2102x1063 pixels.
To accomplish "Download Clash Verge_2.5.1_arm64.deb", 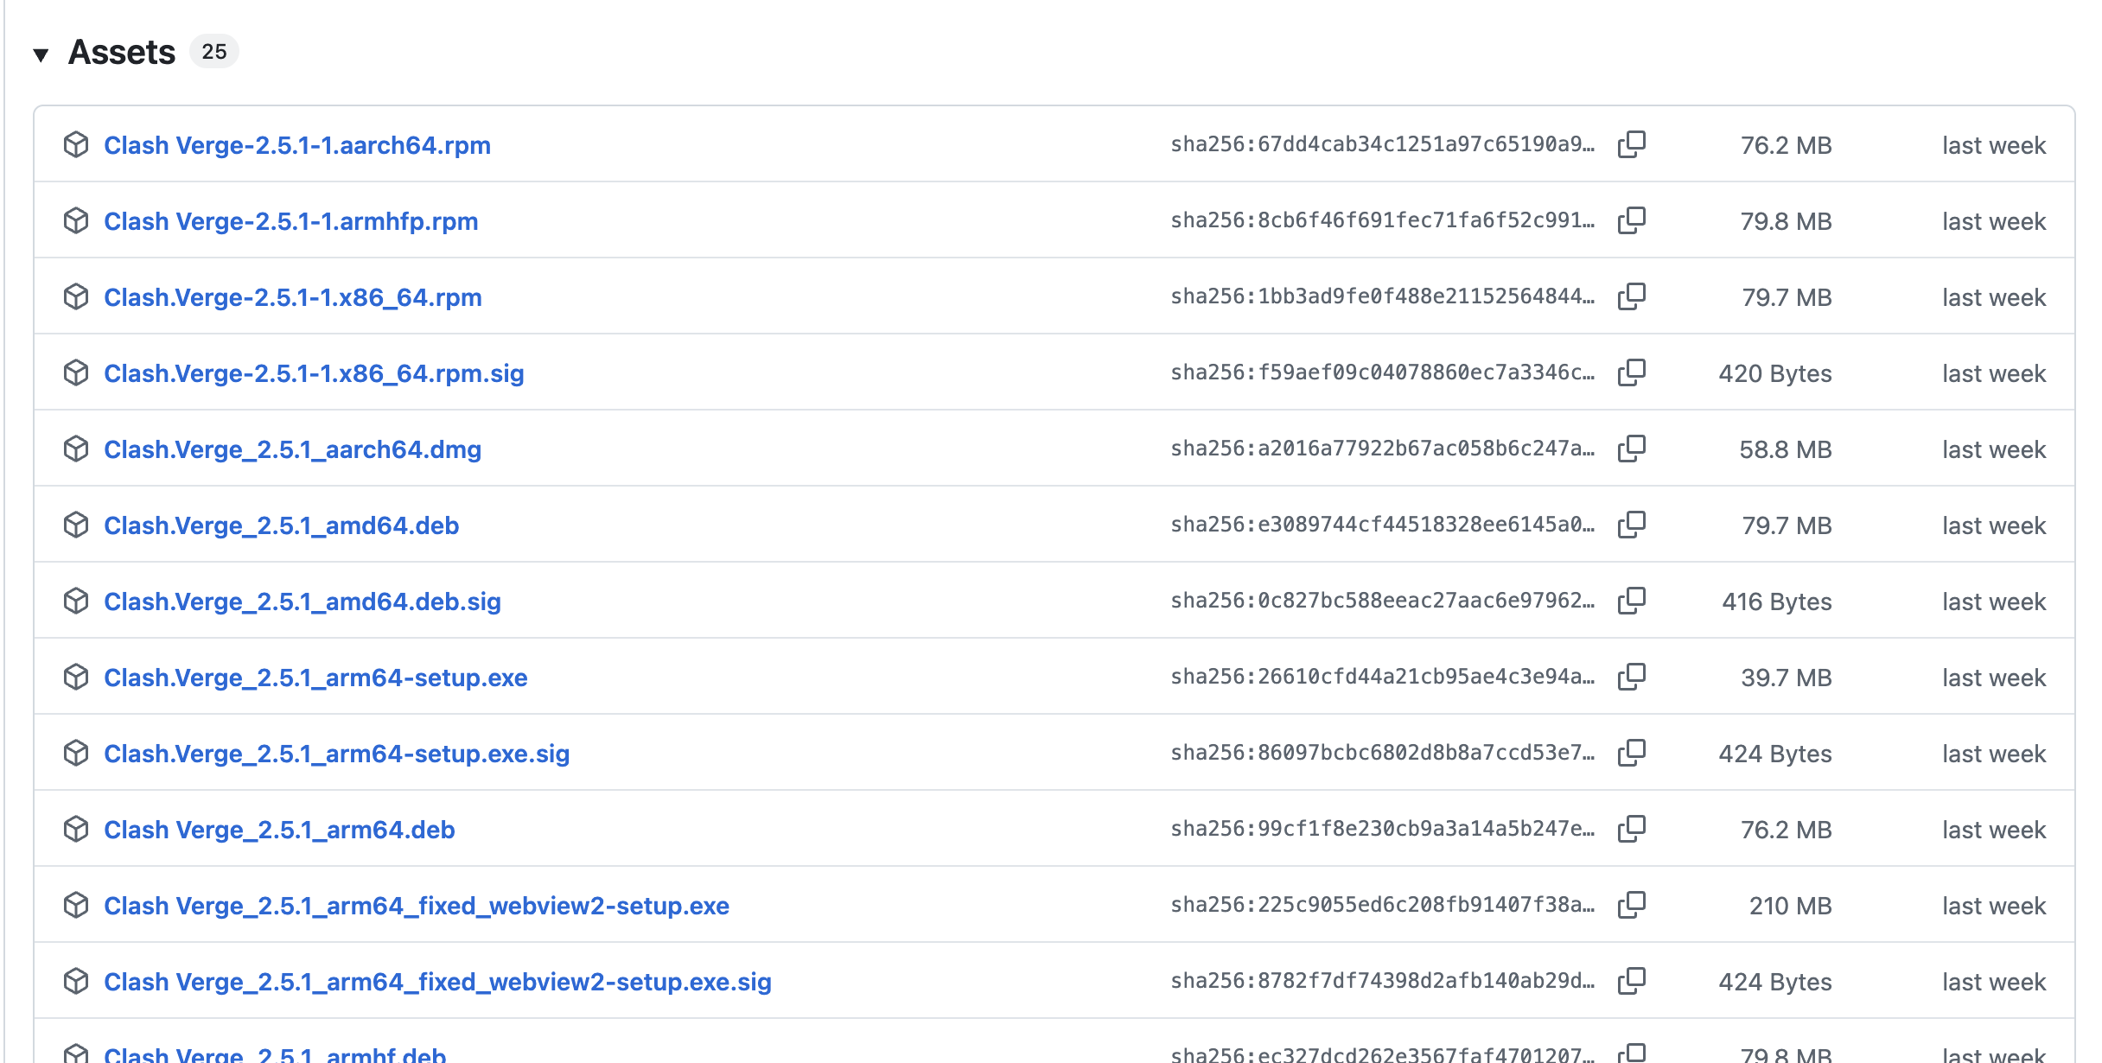I will pyautogui.click(x=279, y=830).
